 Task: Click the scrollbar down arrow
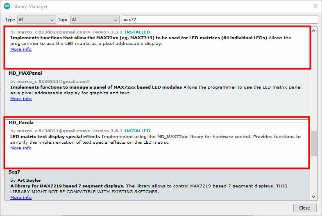[313, 196]
